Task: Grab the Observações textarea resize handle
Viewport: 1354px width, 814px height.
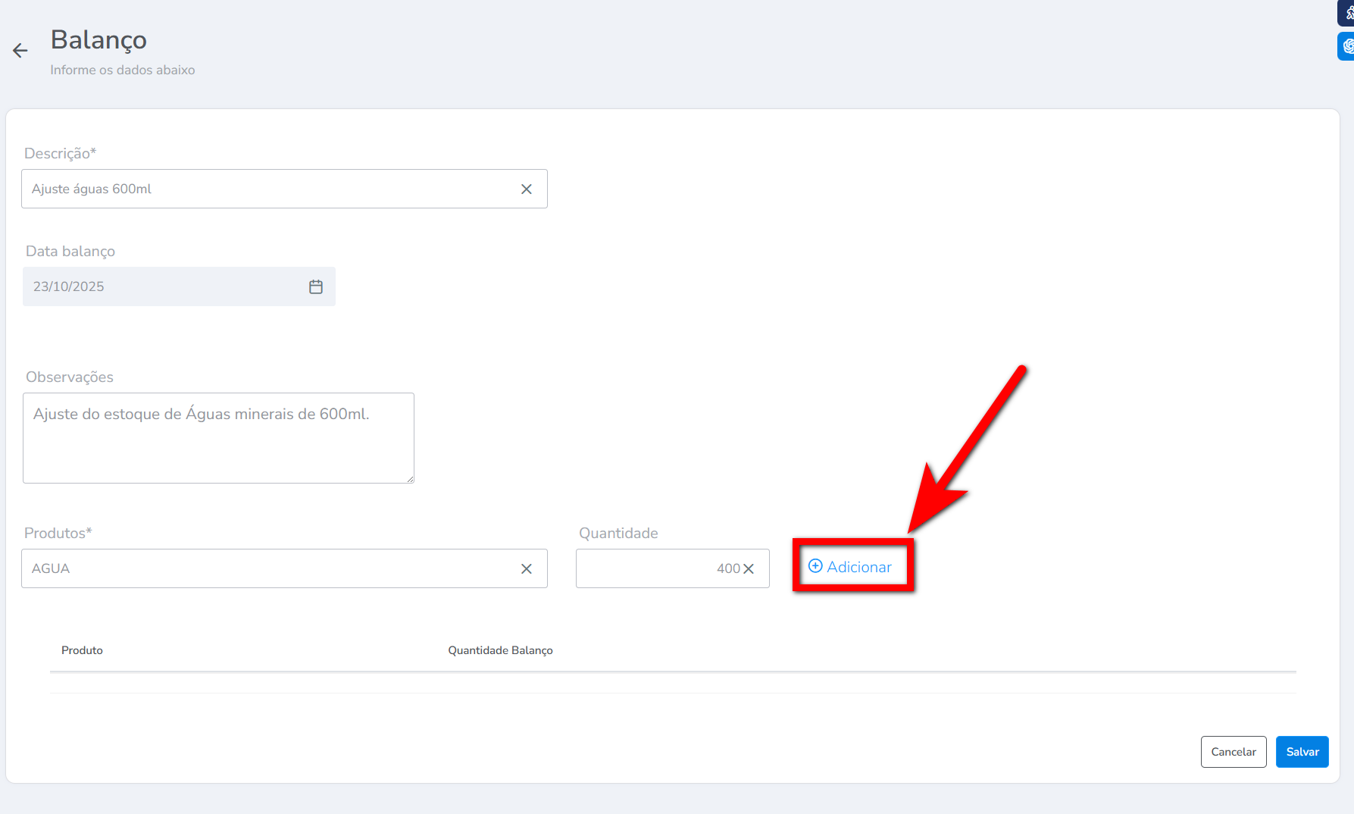Action: (410, 479)
